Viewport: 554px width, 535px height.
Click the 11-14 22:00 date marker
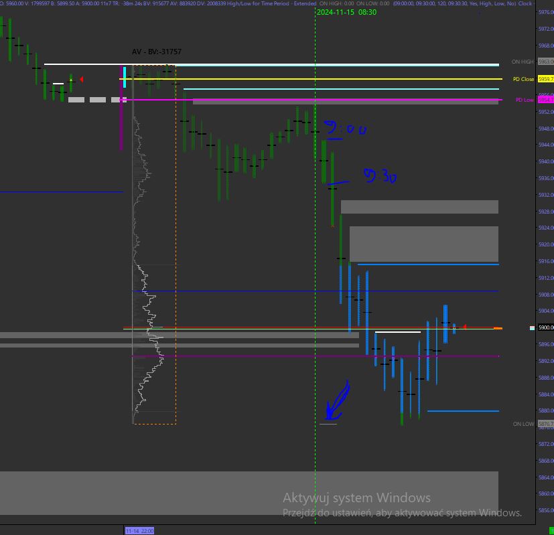139,531
